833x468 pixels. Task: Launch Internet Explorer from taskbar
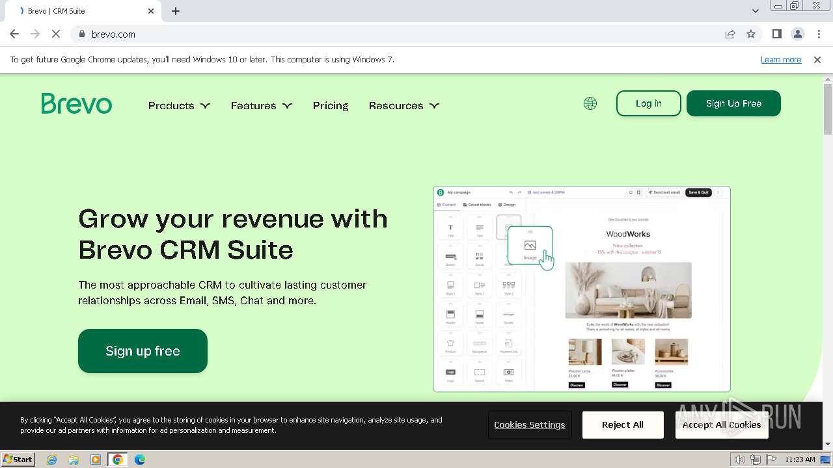click(51, 460)
